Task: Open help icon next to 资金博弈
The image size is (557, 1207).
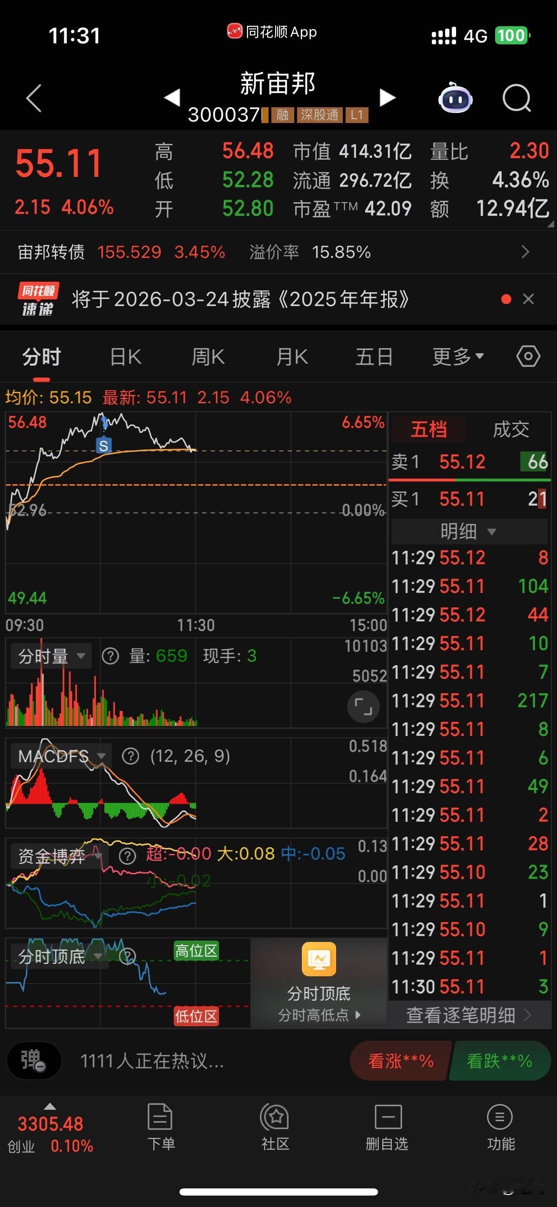Action: pyautogui.click(x=127, y=856)
